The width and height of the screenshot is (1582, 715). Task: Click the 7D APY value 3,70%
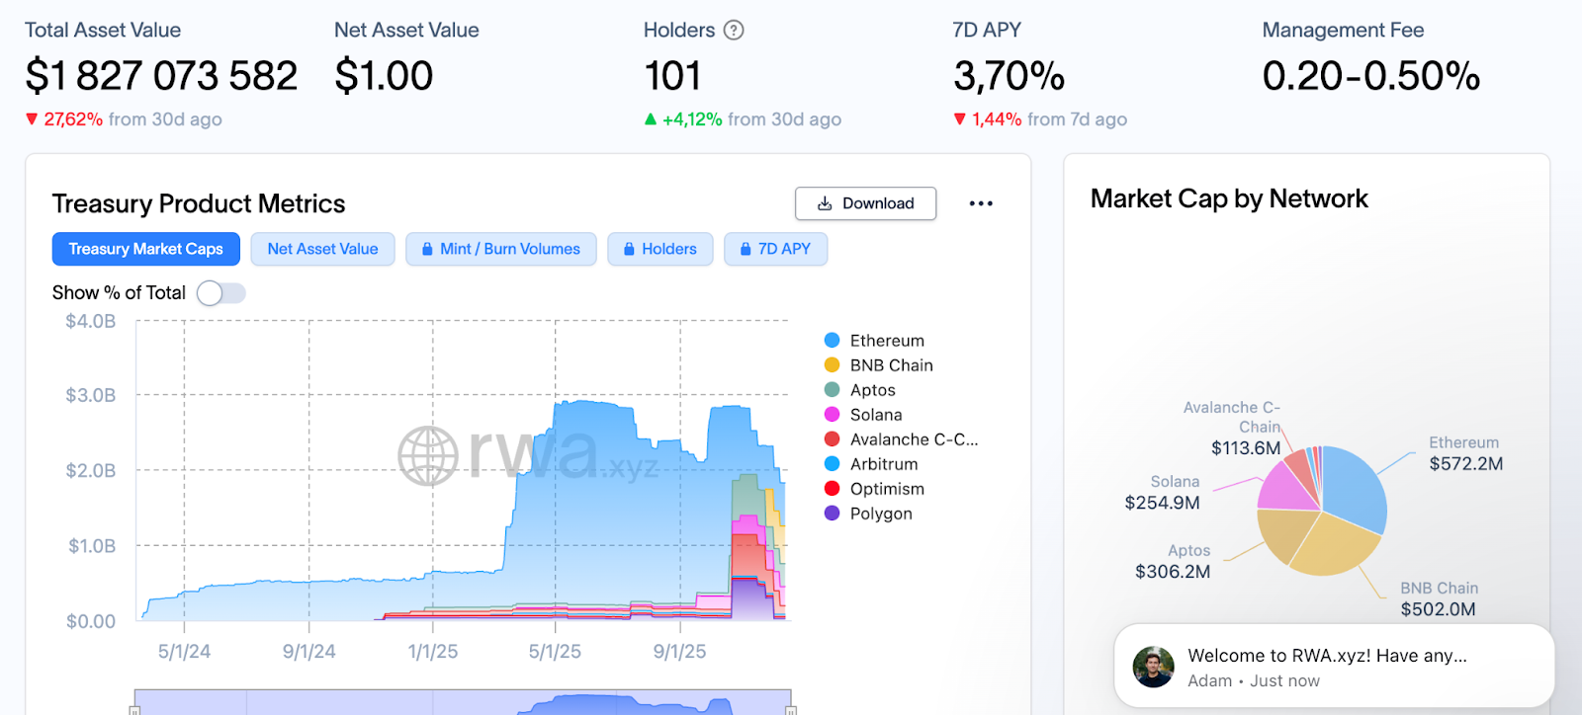tap(1010, 76)
